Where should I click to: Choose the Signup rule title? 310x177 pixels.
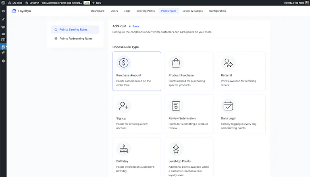tap(121, 118)
